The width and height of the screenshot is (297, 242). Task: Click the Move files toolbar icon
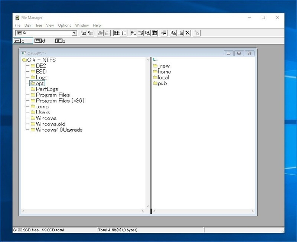pos(180,33)
